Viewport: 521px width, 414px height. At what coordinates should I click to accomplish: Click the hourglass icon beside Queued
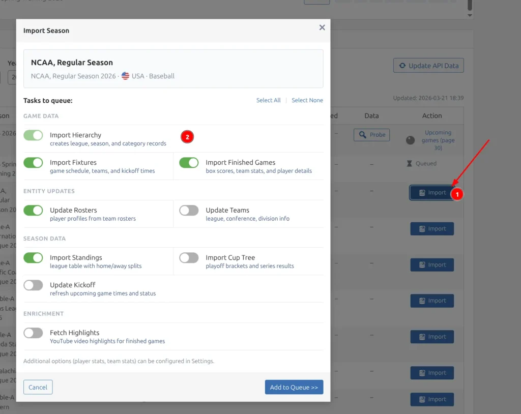410,163
